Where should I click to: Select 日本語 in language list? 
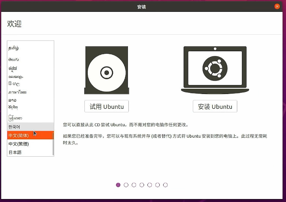(x=30, y=152)
